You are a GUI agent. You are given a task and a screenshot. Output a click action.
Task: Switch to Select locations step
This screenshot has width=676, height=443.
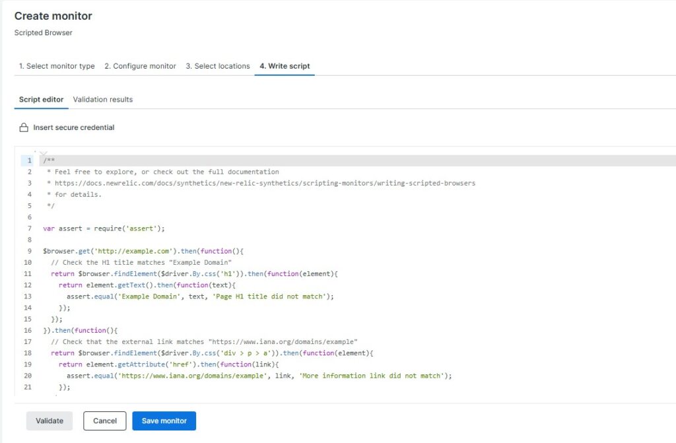pyautogui.click(x=217, y=66)
